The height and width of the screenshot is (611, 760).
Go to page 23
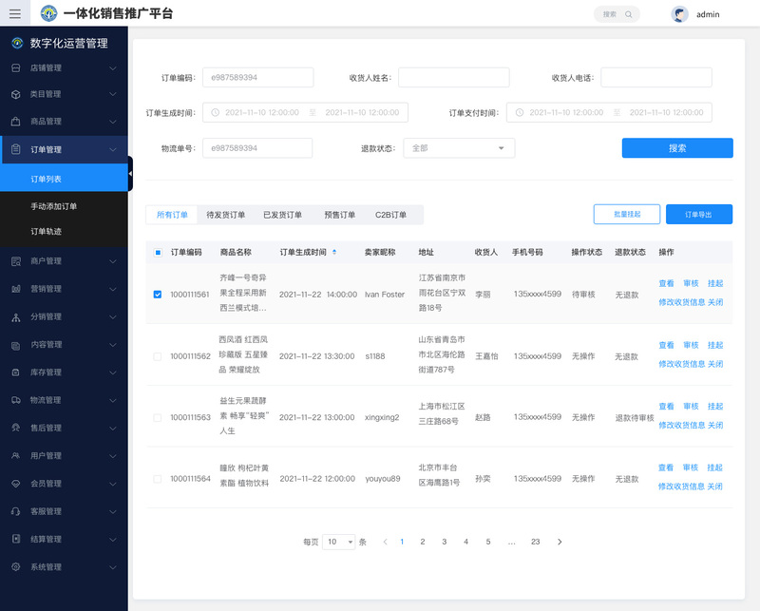click(x=535, y=542)
